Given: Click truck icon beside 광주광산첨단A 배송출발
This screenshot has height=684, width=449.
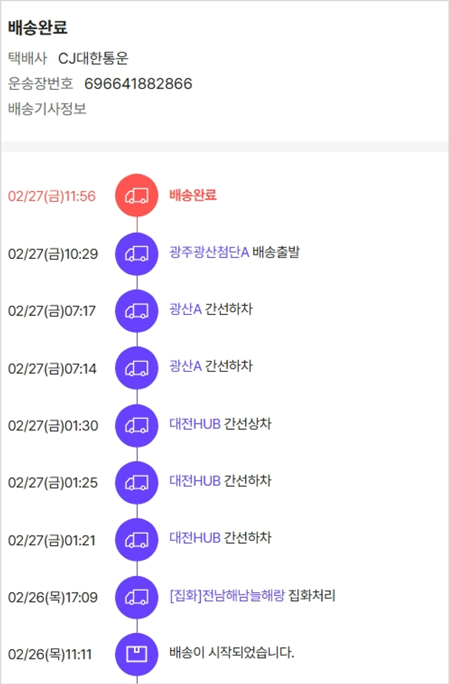Looking at the screenshot, I should (136, 253).
